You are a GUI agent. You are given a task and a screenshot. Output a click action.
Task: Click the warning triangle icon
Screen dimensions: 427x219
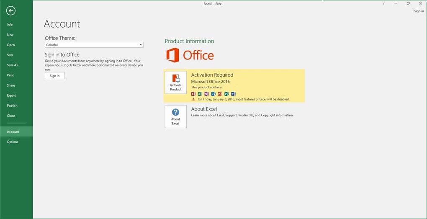pos(193,99)
